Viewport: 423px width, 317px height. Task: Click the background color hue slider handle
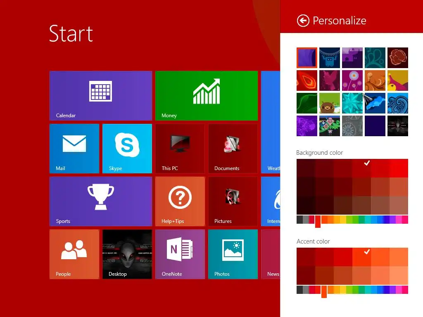pos(318,222)
